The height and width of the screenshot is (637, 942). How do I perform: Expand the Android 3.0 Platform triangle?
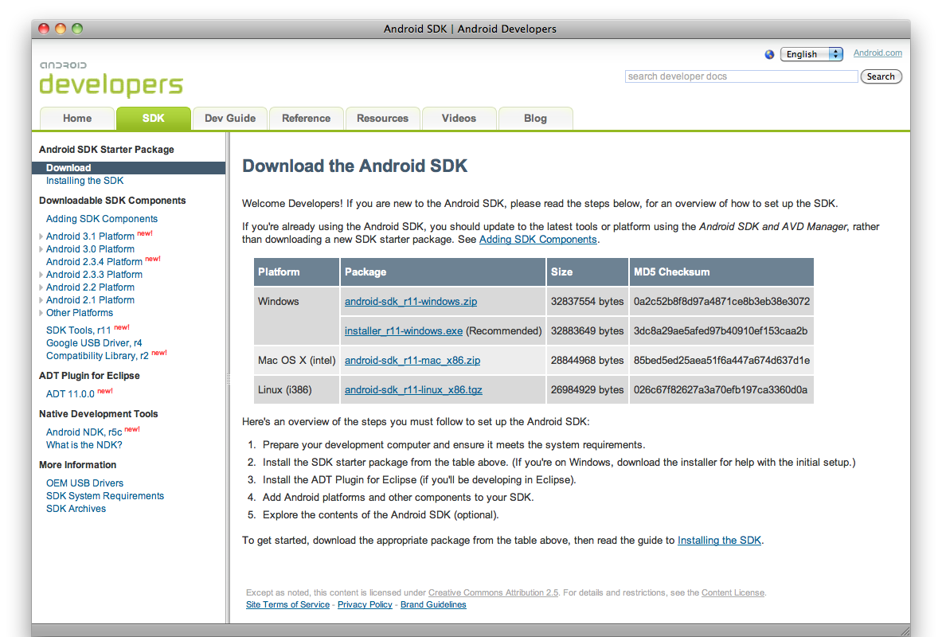pos(41,248)
